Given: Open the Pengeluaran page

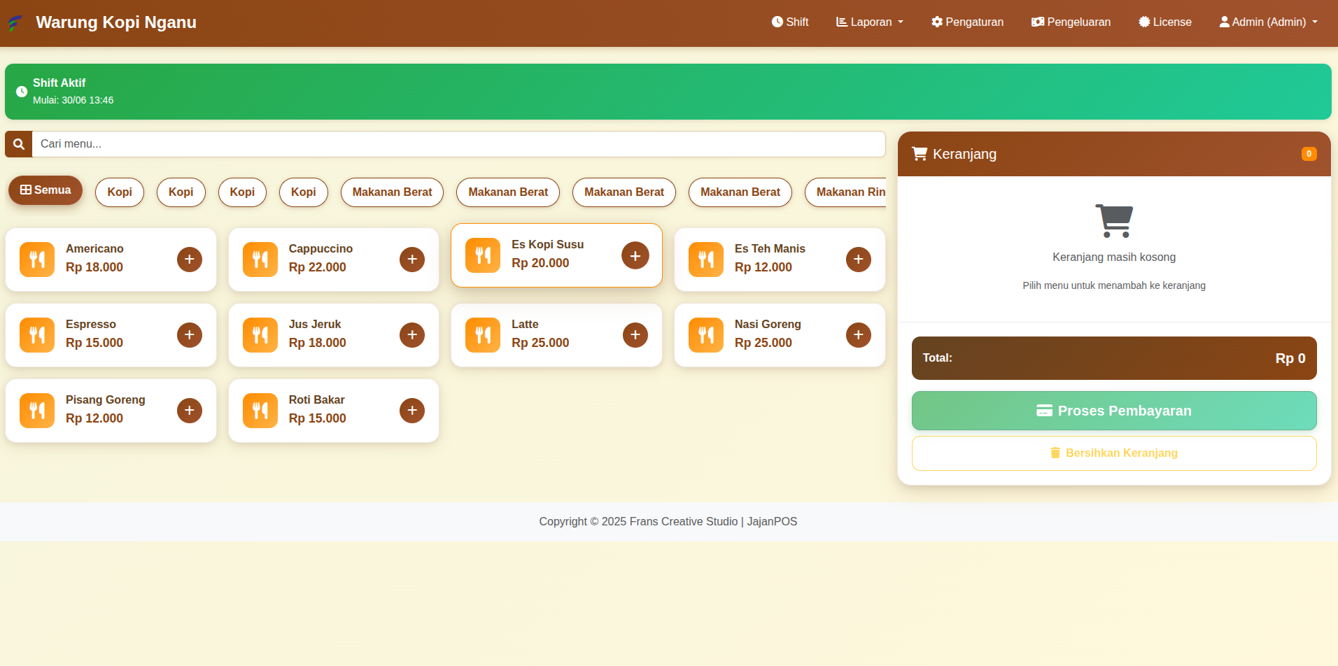Looking at the screenshot, I should point(1071,22).
